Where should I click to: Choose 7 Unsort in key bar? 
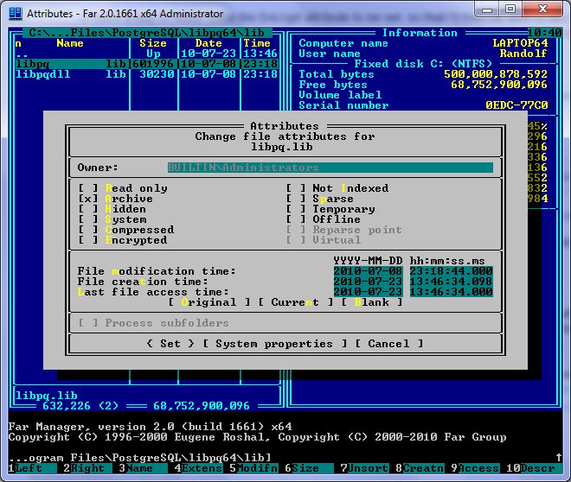click(364, 468)
